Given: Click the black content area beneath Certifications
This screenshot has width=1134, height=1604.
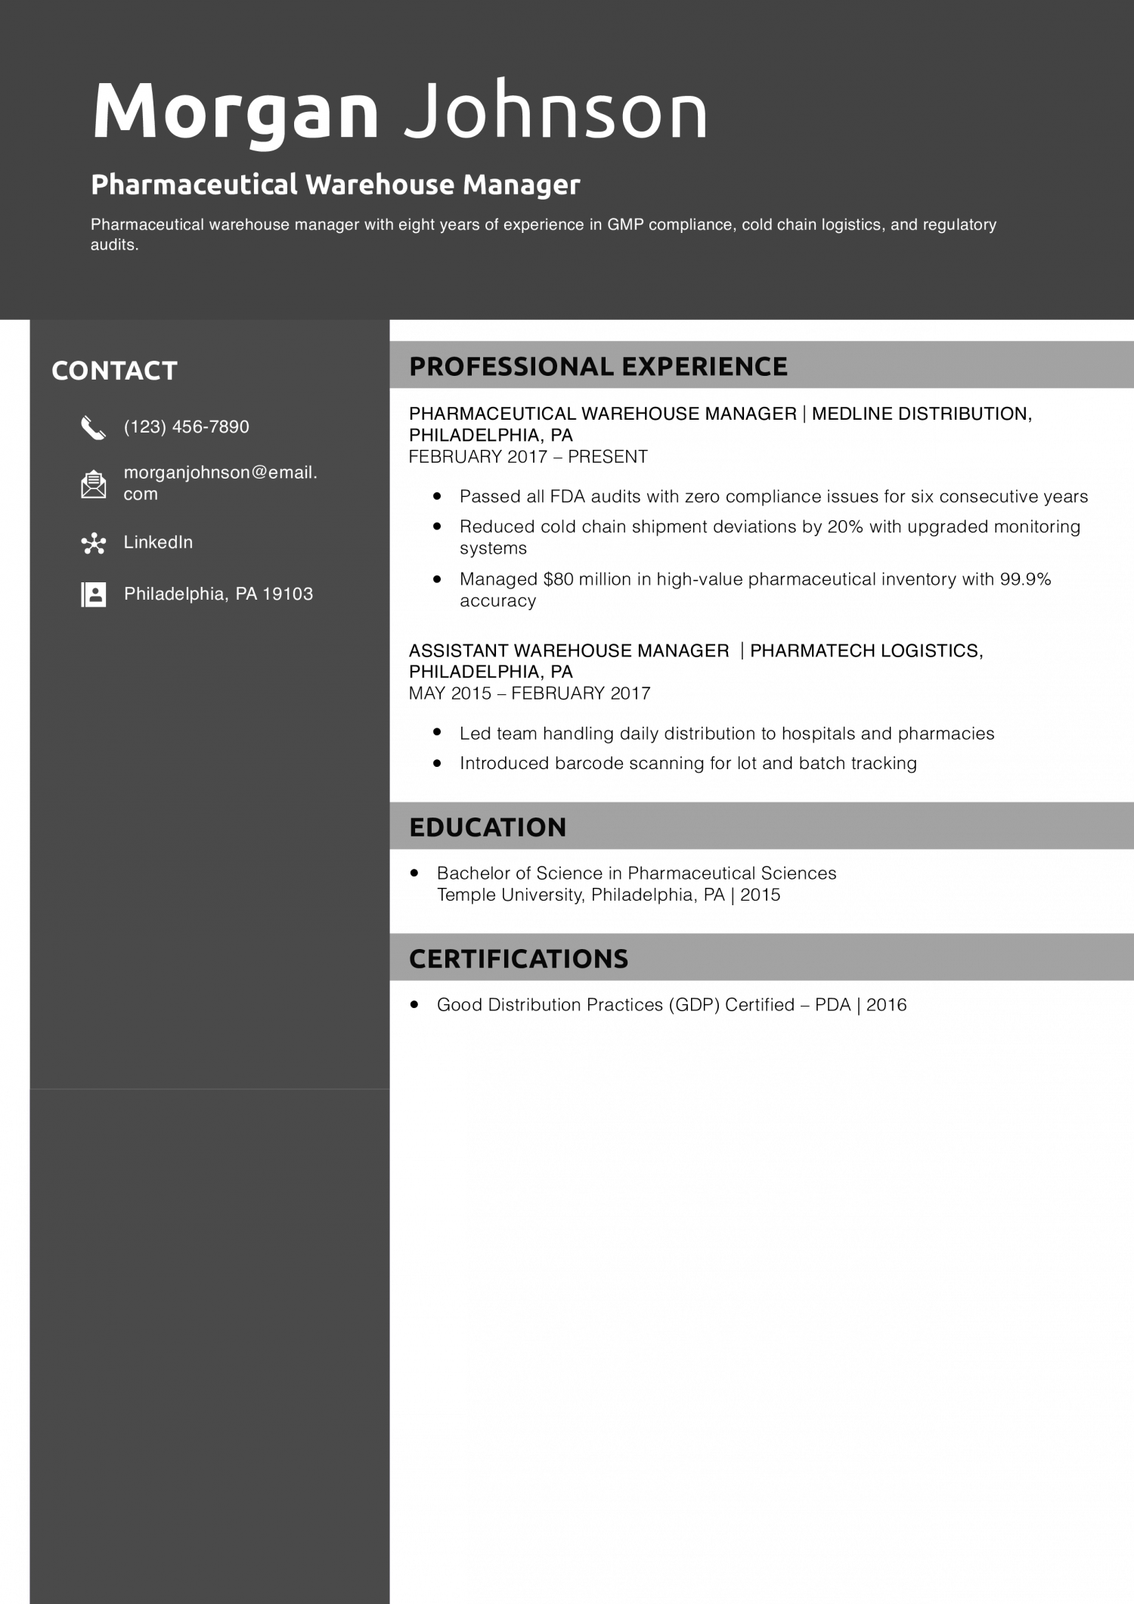Looking at the screenshot, I should point(761,1286).
